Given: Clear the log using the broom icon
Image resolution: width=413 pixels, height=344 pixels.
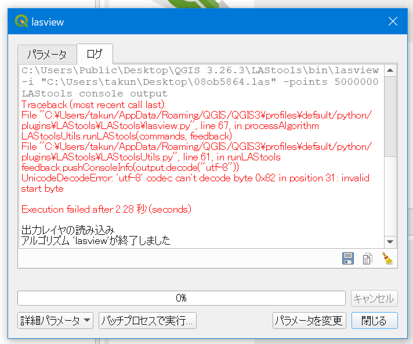Looking at the screenshot, I should [387, 258].
